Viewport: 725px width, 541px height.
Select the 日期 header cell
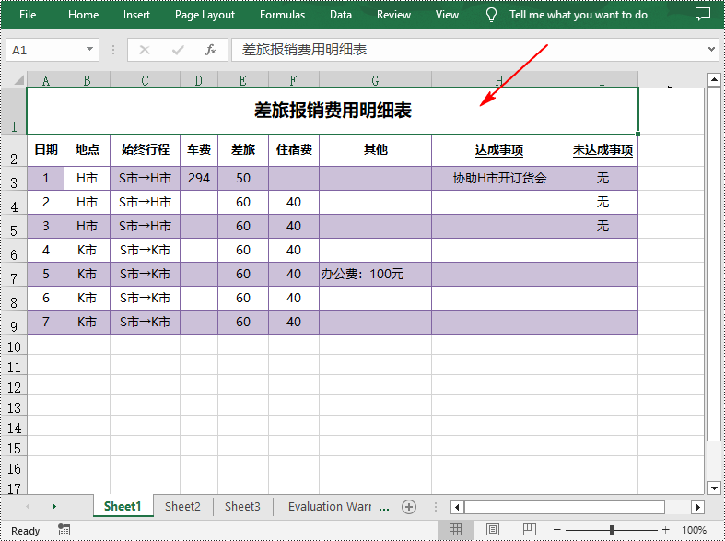point(46,150)
